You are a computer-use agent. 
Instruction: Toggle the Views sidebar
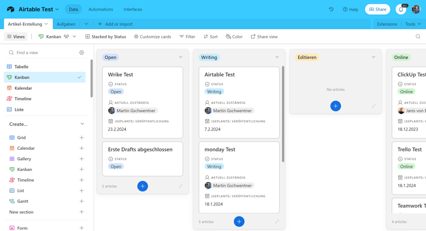[16, 37]
